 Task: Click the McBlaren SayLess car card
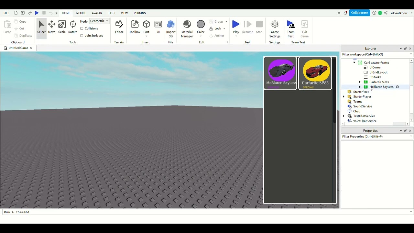(x=280, y=73)
